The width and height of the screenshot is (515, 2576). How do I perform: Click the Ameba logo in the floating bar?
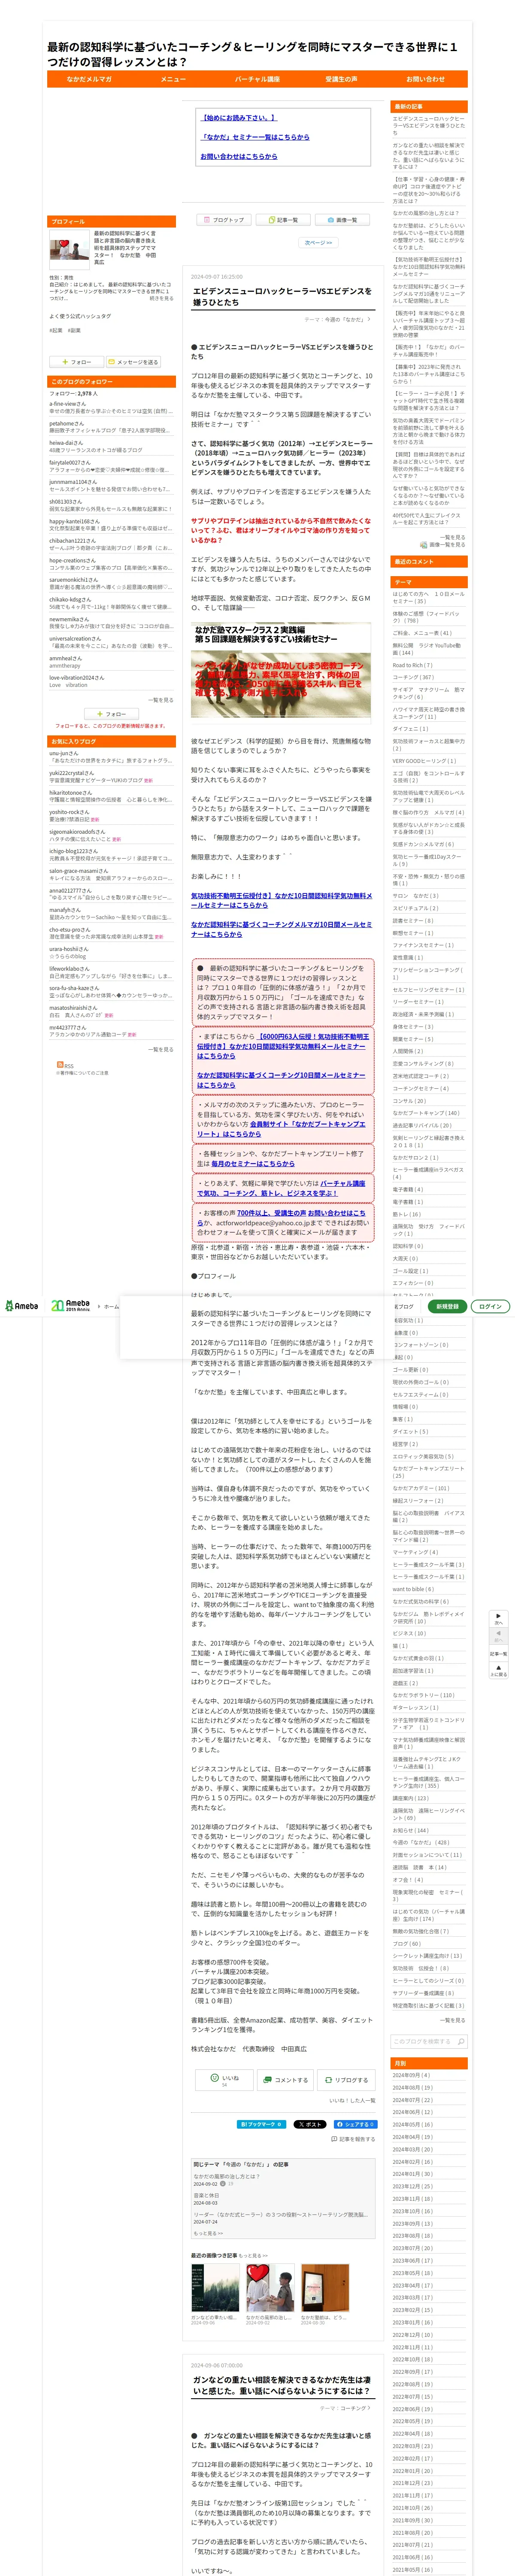(22, 1306)
